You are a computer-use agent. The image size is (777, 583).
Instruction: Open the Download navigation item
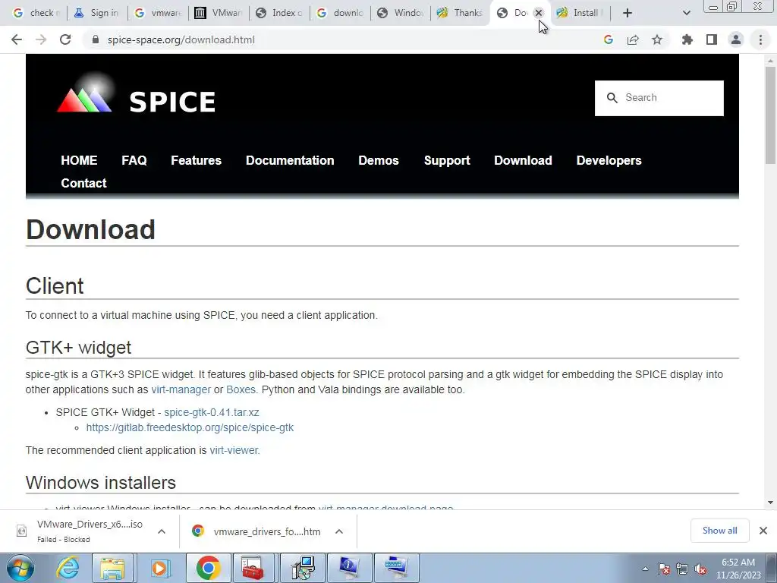coord(523,160)
